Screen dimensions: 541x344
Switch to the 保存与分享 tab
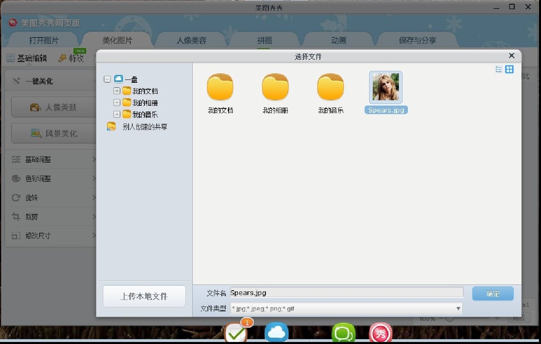pyautogui.click(x=417, y=40)
